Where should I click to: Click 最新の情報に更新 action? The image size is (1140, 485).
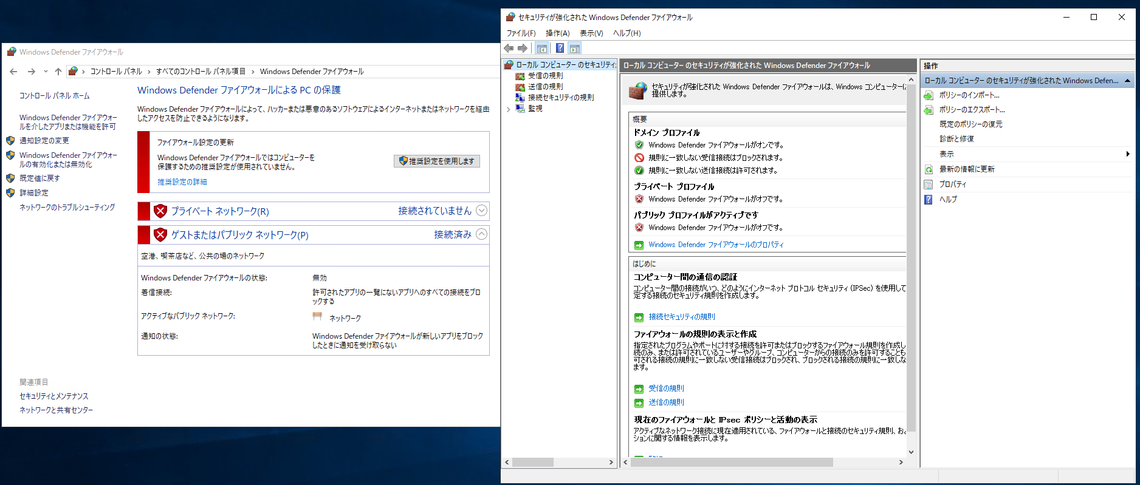click(x=967, y=169)
